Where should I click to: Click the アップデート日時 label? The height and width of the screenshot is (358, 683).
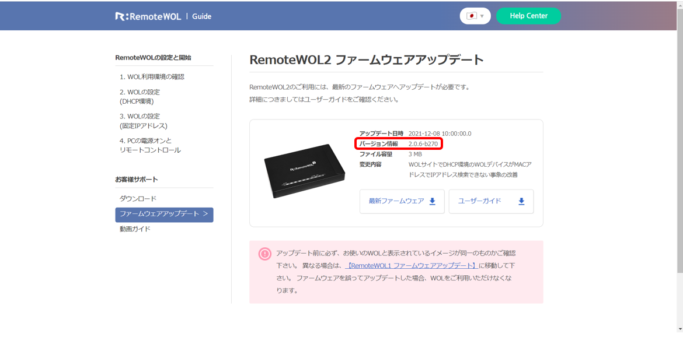coord(381,134)
